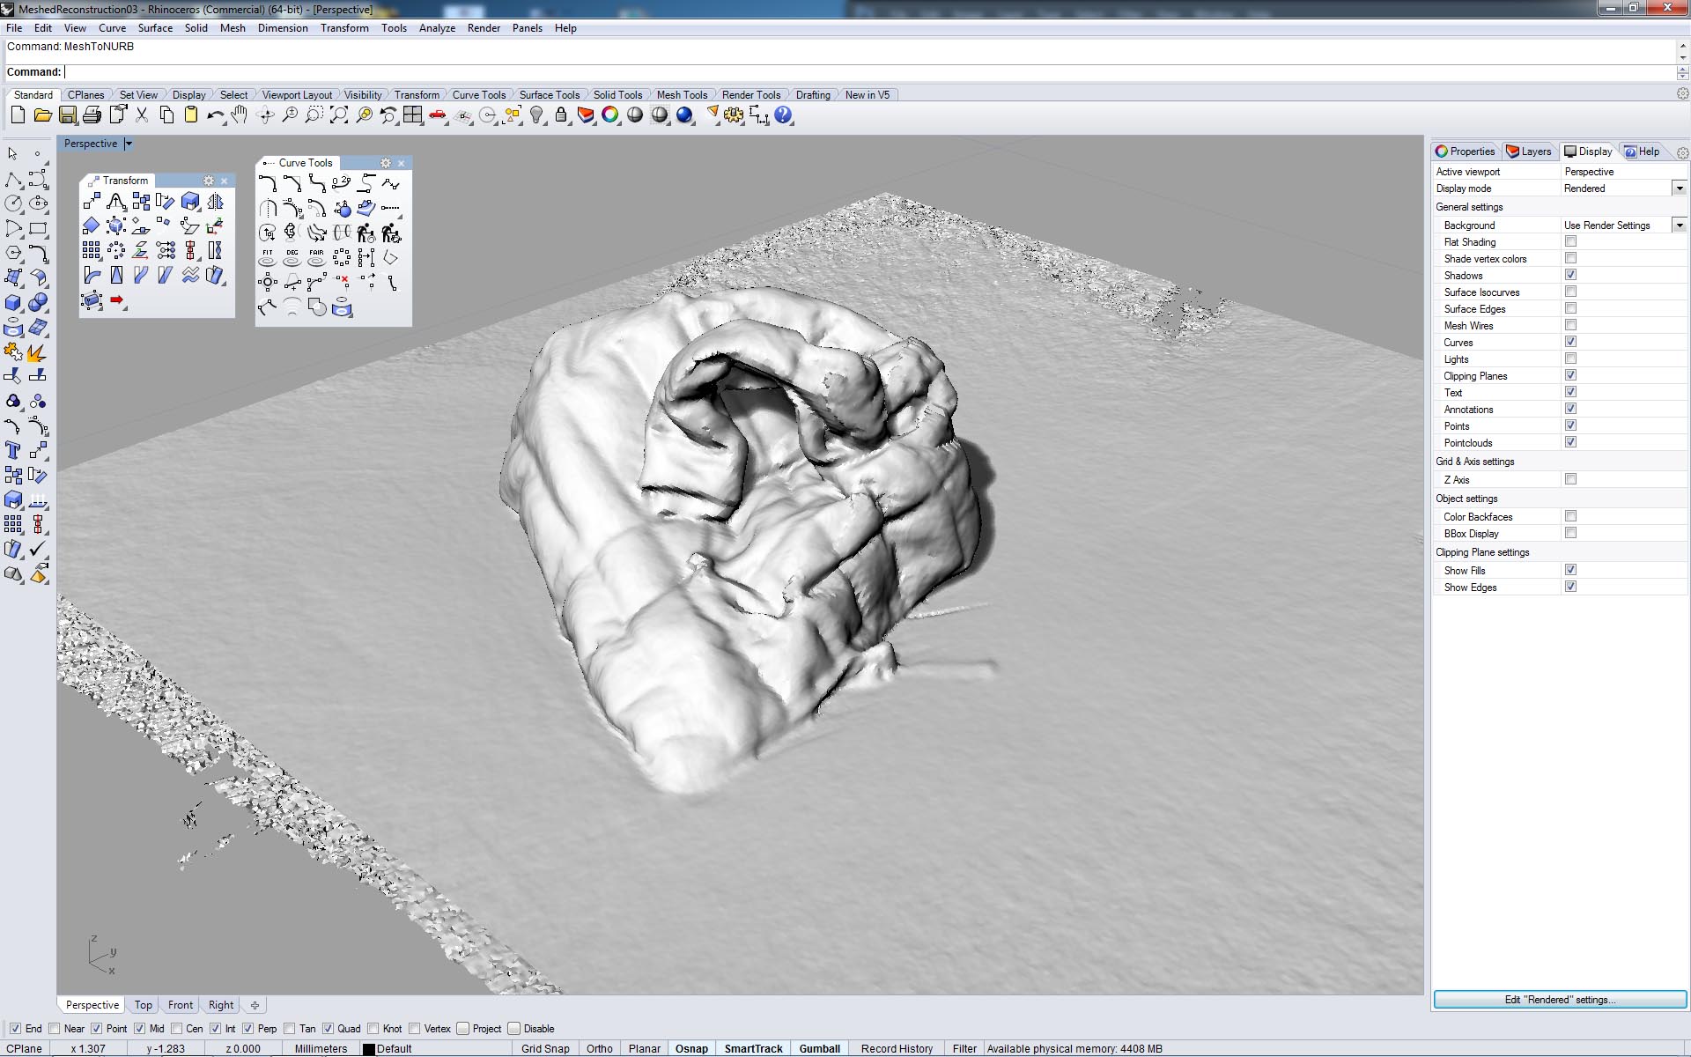1691x1057 pixels.
Task: Switch to the Mesh Tools toolbar tab
Action: tap(682, 95)
